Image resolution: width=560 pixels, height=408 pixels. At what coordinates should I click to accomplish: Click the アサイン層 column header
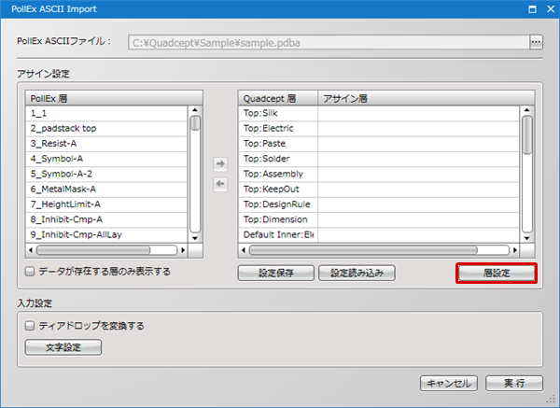427,98
